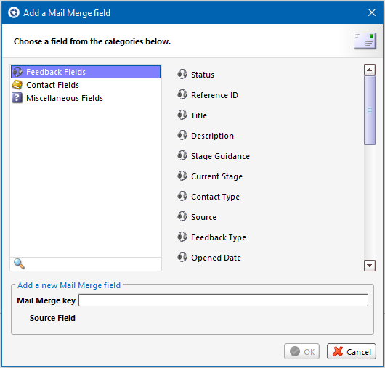Click the headset icon next to Reference ID
This screenshot has width=385, height=368.
182,94
